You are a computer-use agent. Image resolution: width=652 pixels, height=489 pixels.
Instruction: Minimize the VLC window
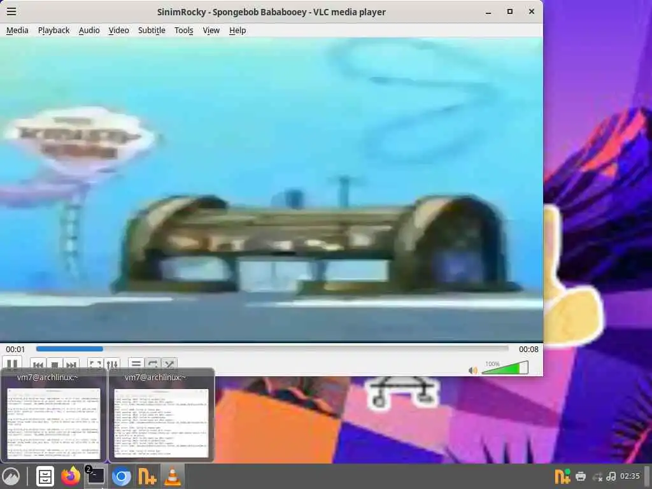pos(488,12)
